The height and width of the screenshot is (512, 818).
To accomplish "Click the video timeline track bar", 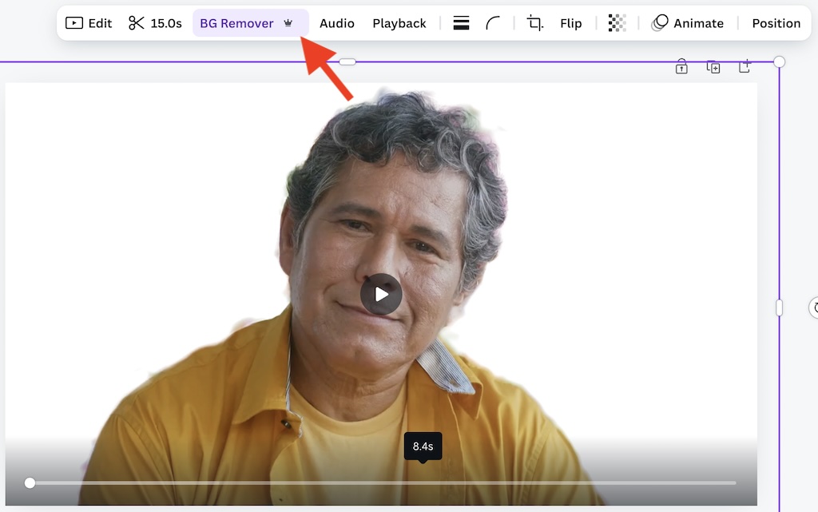I will click(382, 483).
